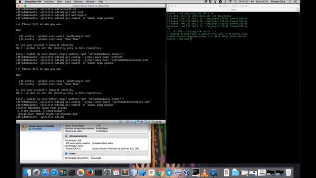This screenshot has height=178, width=316.
Task: Select Ubuntu Server 16 64 bits VM
Action: (x=40, y=128)
